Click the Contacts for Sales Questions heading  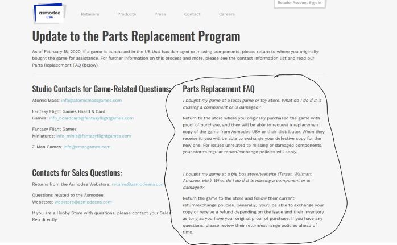(77, 173)
